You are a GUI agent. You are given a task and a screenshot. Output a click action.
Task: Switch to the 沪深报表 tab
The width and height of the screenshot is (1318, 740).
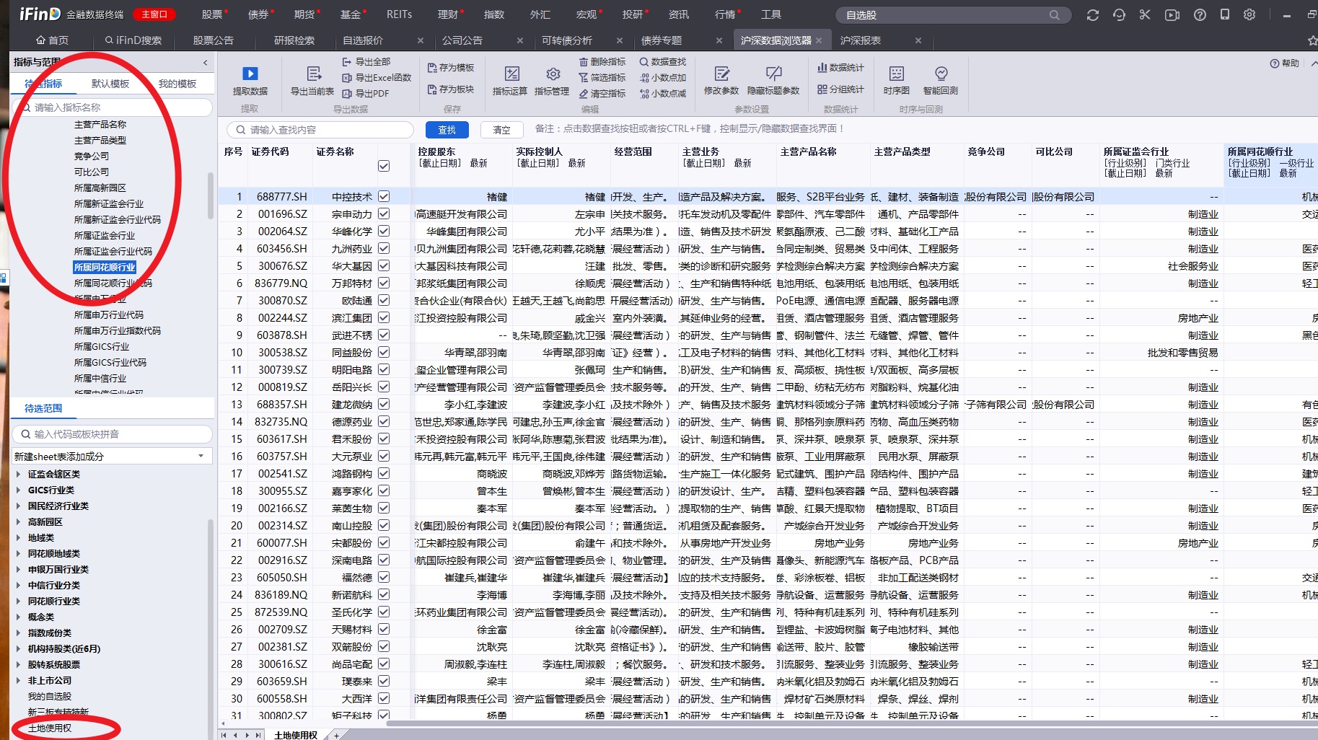click(860, 40)
